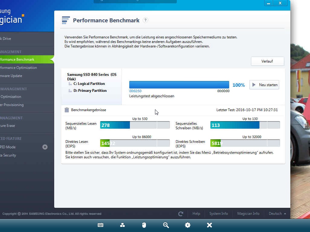Click the X badge next to RAPID Mode

45,147
